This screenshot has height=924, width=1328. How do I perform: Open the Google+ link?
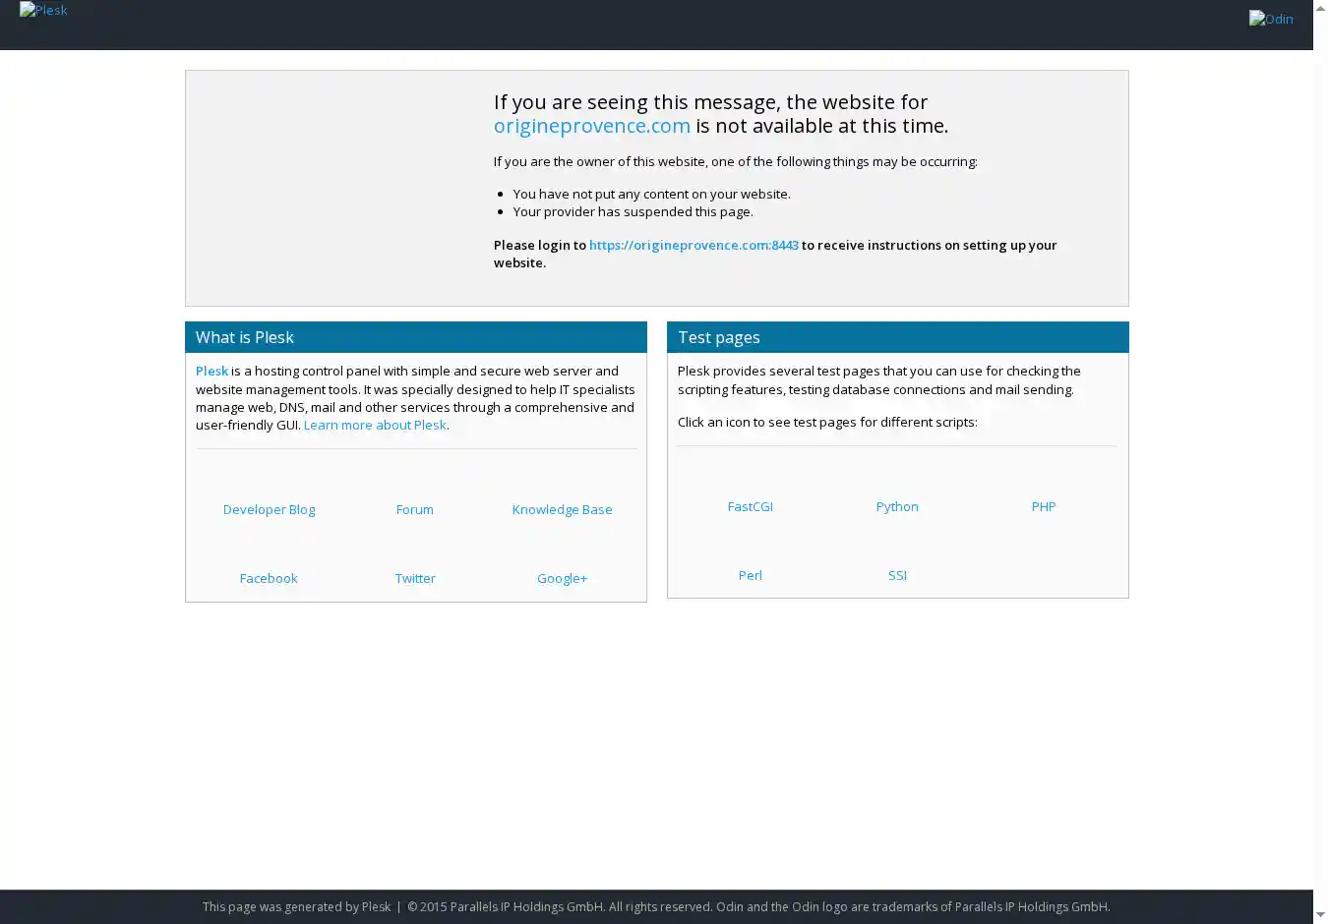tap(562, 578)
